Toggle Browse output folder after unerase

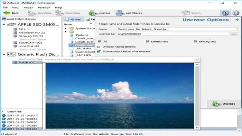(x=99, y=51)
